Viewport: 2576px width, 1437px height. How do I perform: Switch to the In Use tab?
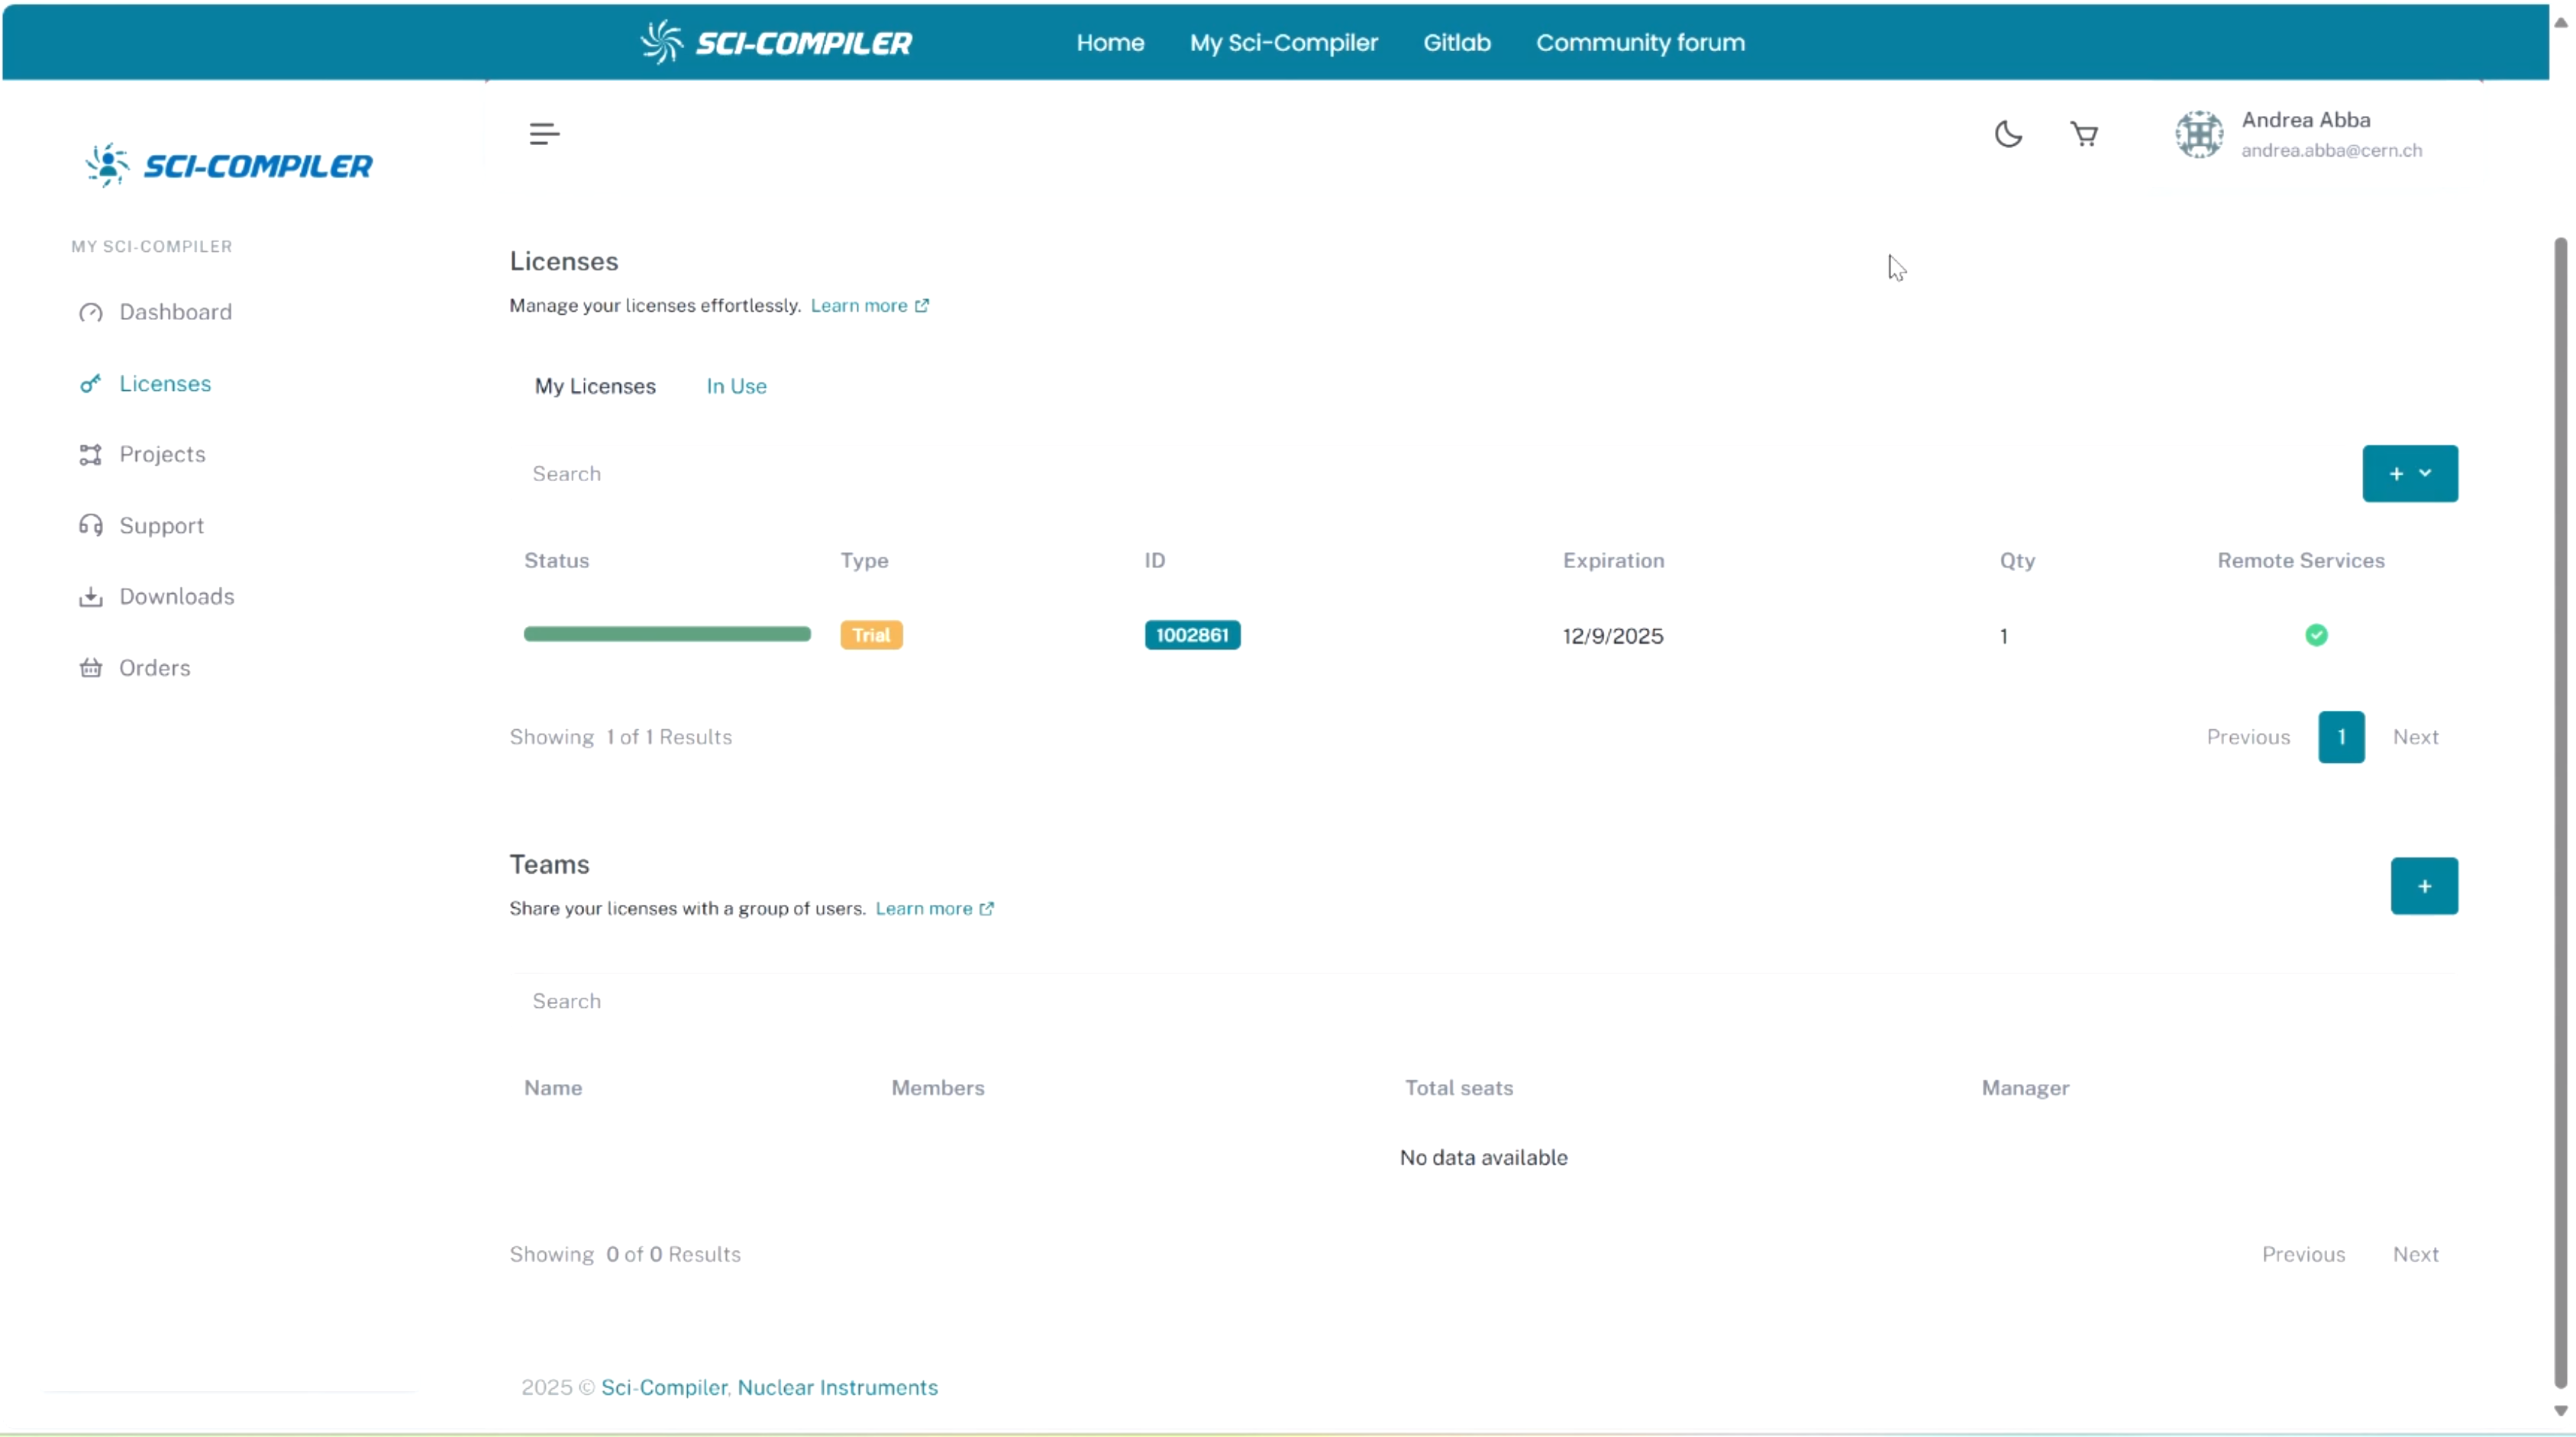point(736,386)
